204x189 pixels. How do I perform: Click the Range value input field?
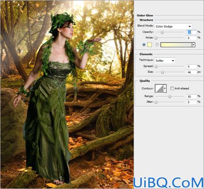(191, 97)
